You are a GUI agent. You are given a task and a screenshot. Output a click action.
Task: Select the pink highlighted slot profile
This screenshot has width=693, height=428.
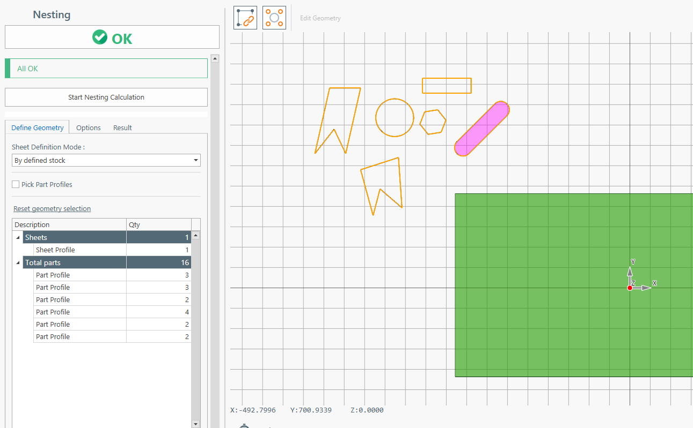482,129
